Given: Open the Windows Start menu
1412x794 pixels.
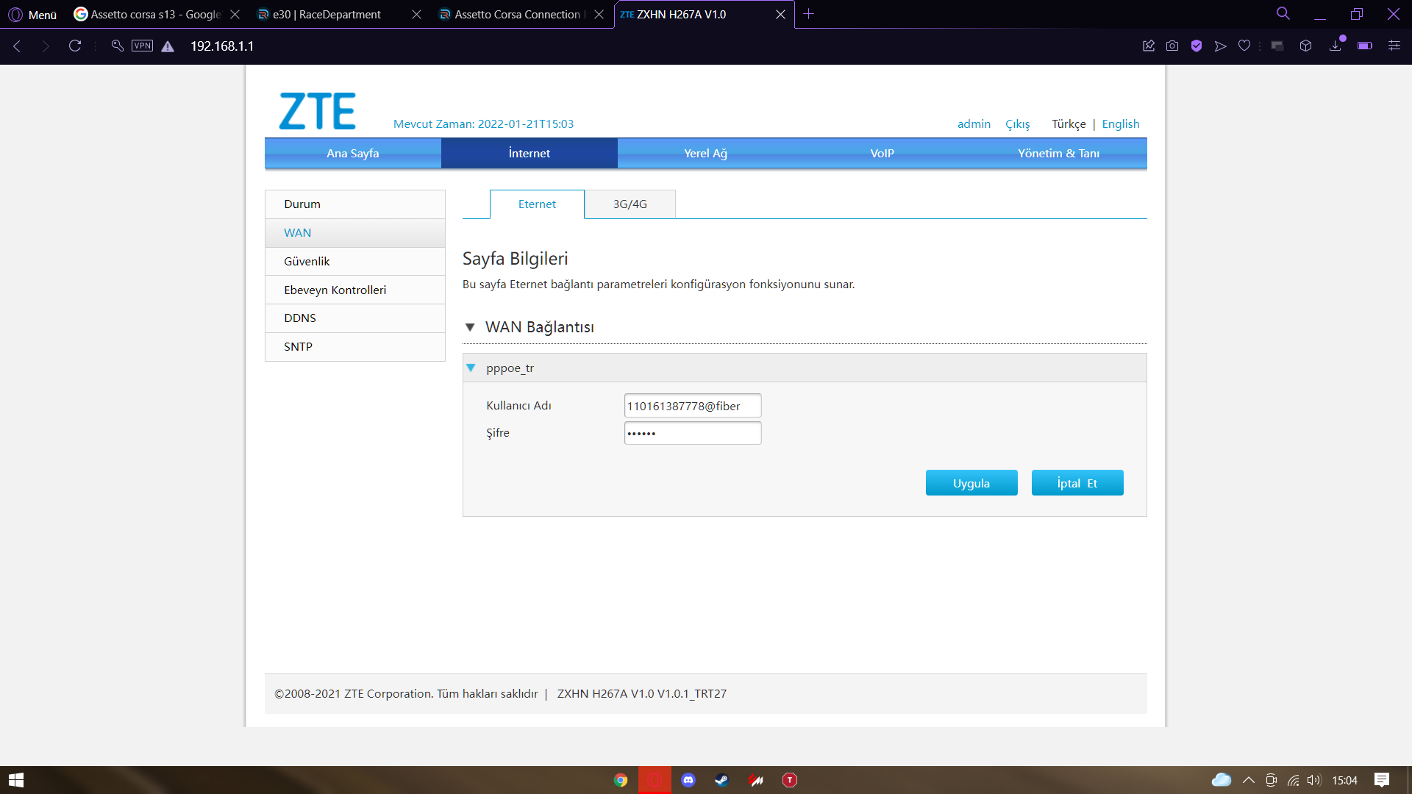Looking at the screenshot, I should [16, 780].
